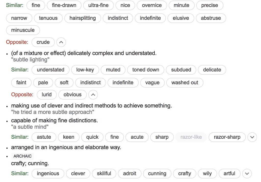Click the example text "subtle lighting"

coord(31,60)
